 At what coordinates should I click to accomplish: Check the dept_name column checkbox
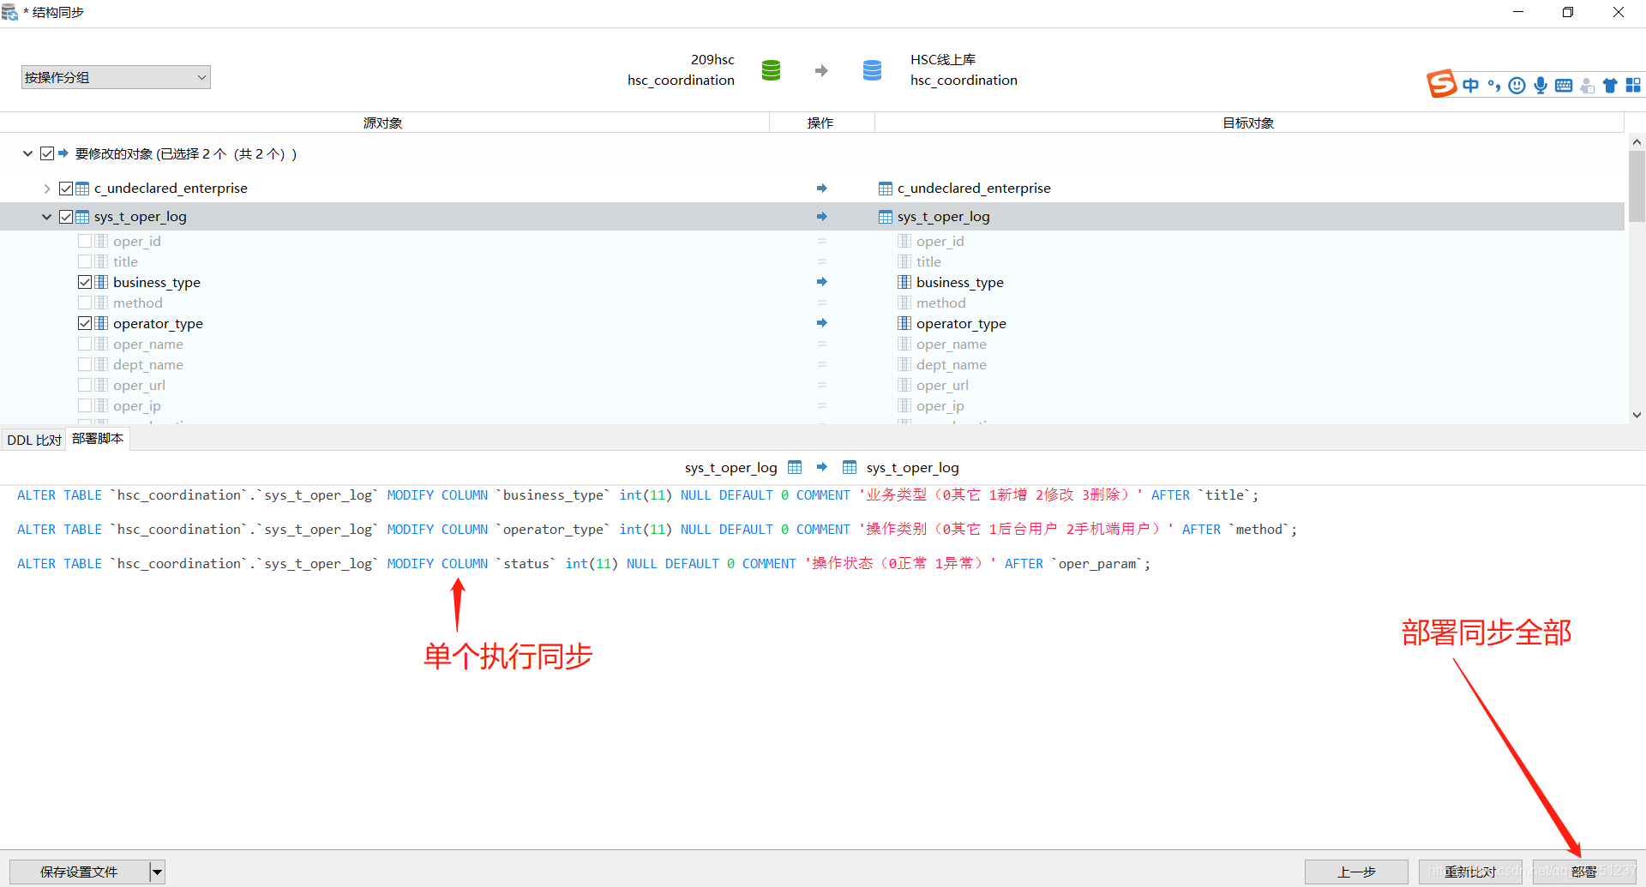pos(85,364)
